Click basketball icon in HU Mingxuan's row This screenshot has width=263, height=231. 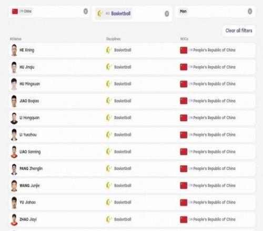(109, 84)
